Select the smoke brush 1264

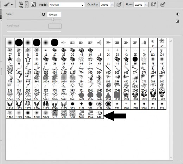click(x=162, y=69)
